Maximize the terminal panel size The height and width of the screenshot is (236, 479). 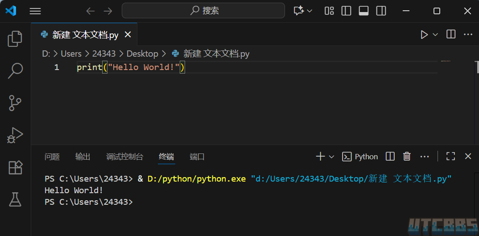point(450,156)
